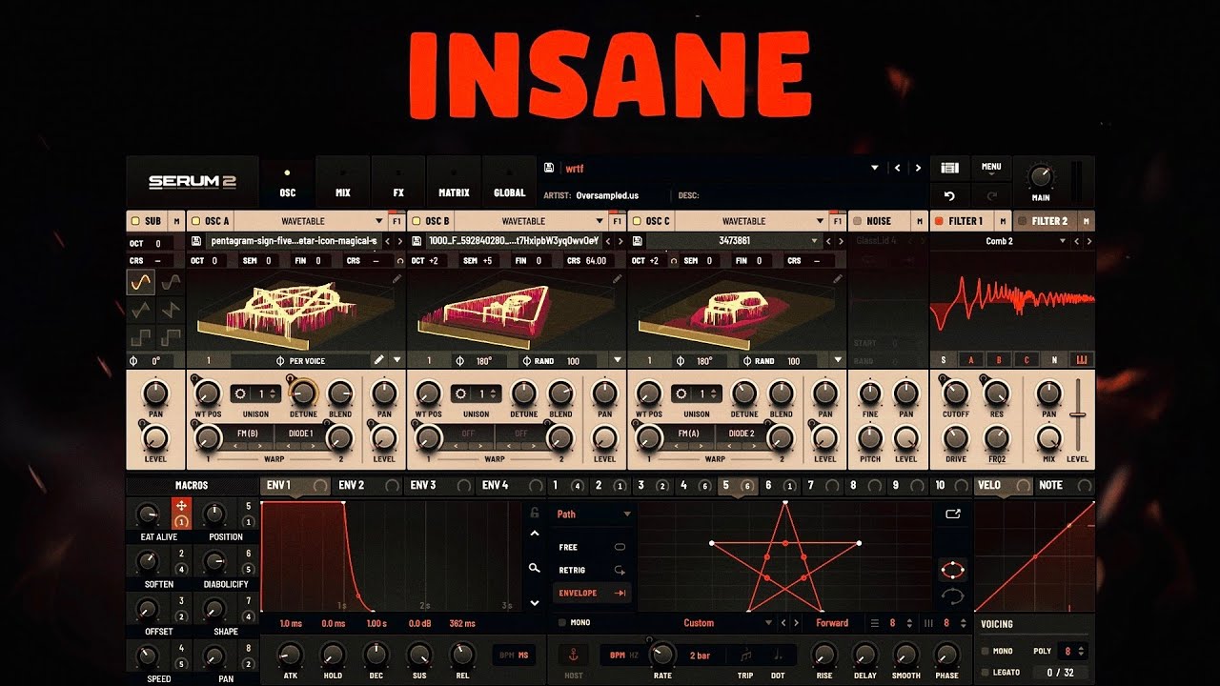This screenshot has width=1220, height=686.
Task: Select the rounded sine sub waveform
Action: [x=171, y=282]
